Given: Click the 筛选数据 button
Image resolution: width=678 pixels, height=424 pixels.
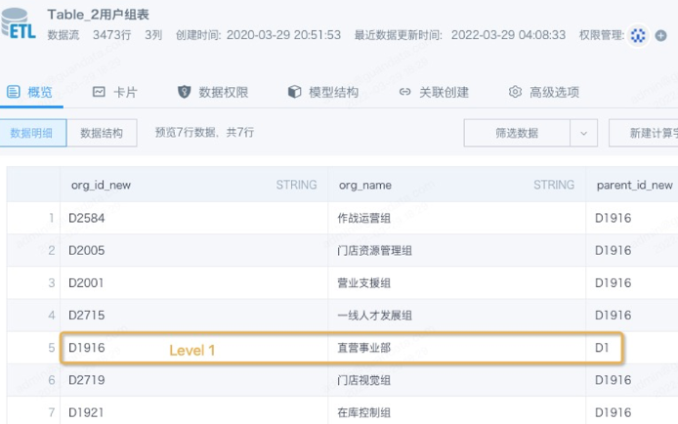Looking at the screenshot, I should 517,133.
